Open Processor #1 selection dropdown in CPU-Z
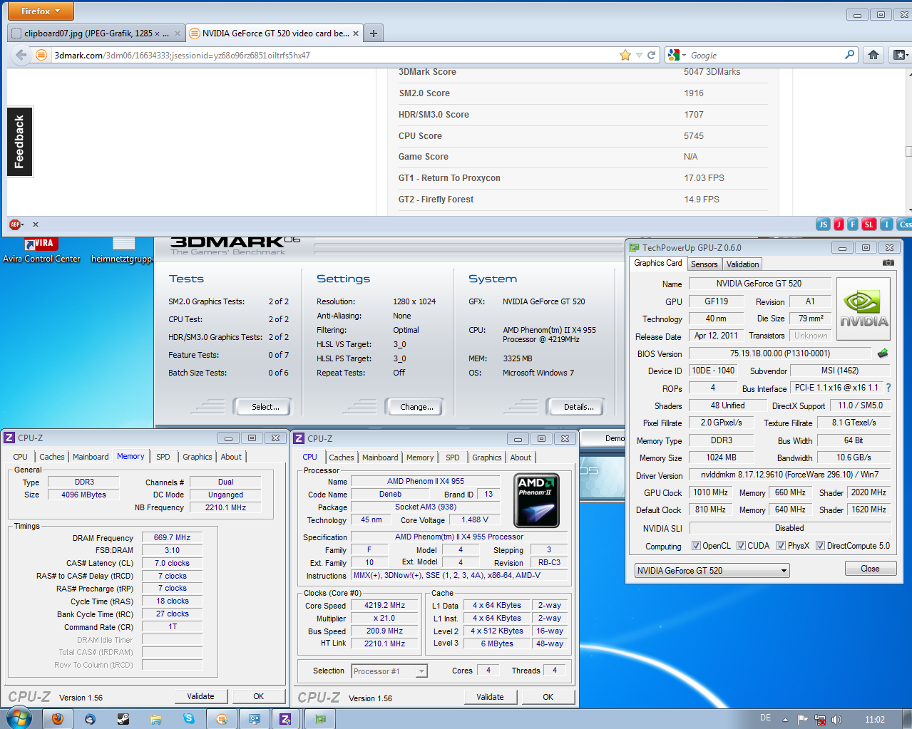912x729 pixels. coord(389,671)
